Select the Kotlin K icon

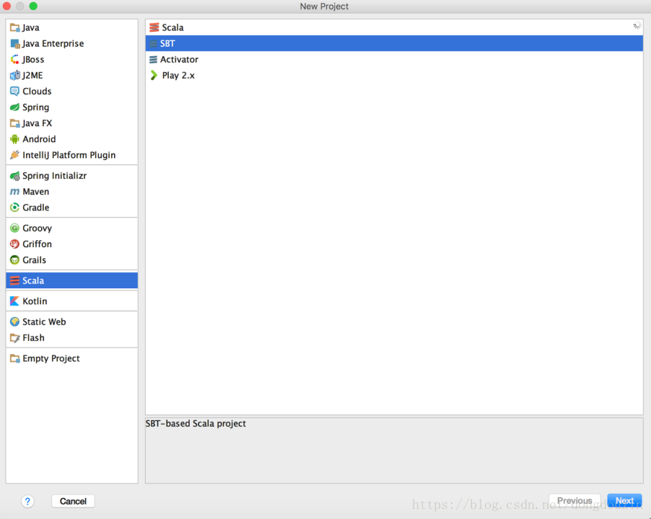(15, 301)
